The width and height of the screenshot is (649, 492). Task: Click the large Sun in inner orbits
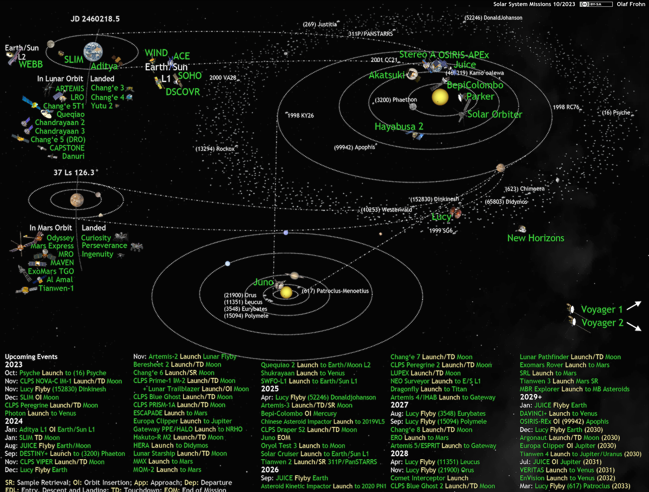tap(440, 97)
